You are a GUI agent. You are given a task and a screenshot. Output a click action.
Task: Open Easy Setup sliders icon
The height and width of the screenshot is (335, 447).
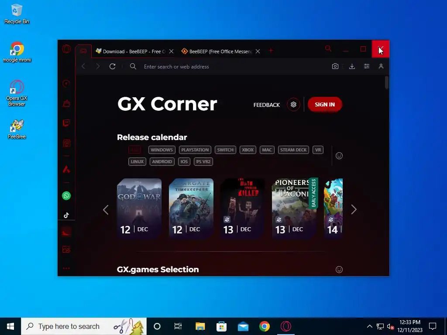367,66
